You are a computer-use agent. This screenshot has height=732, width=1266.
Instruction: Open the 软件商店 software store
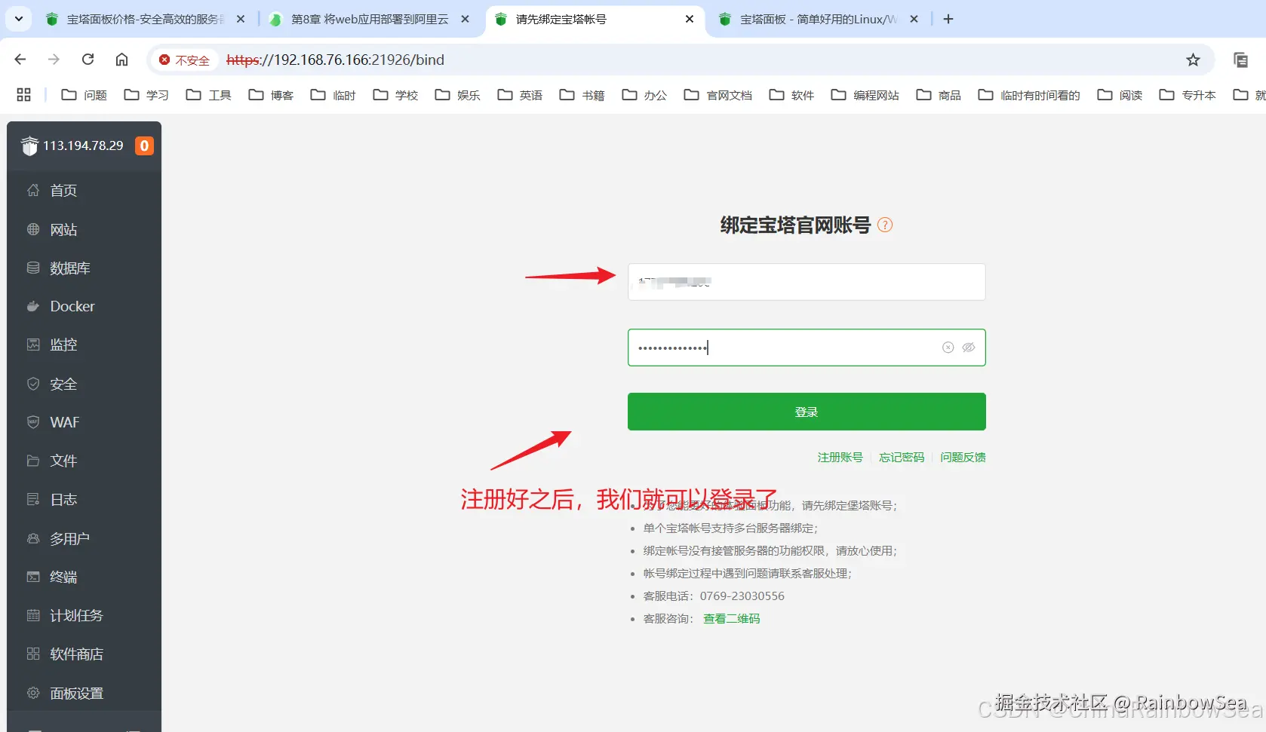[76, 654]
